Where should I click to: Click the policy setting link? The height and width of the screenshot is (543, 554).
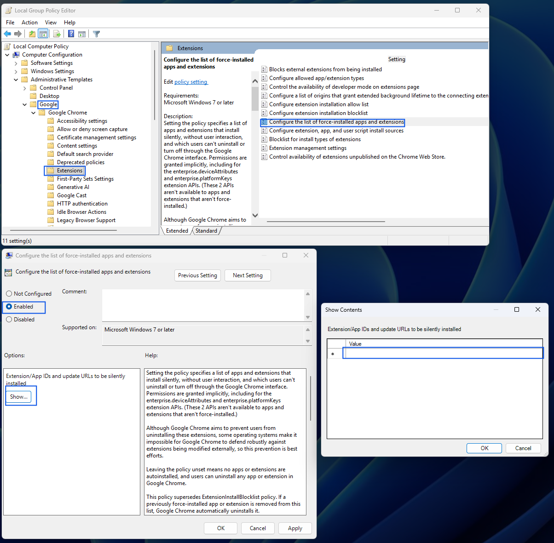tap(191, 82)
